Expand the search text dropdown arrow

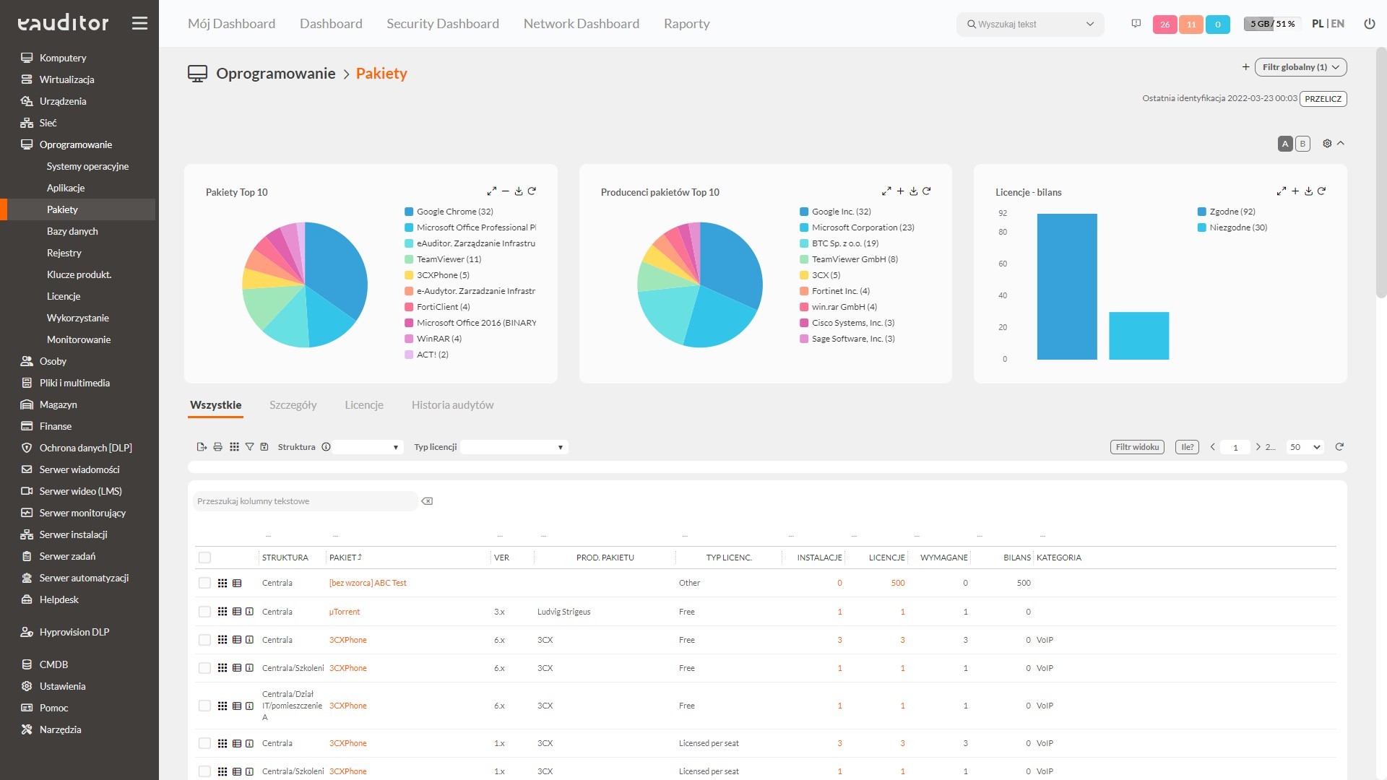[x=1090, y=24]
